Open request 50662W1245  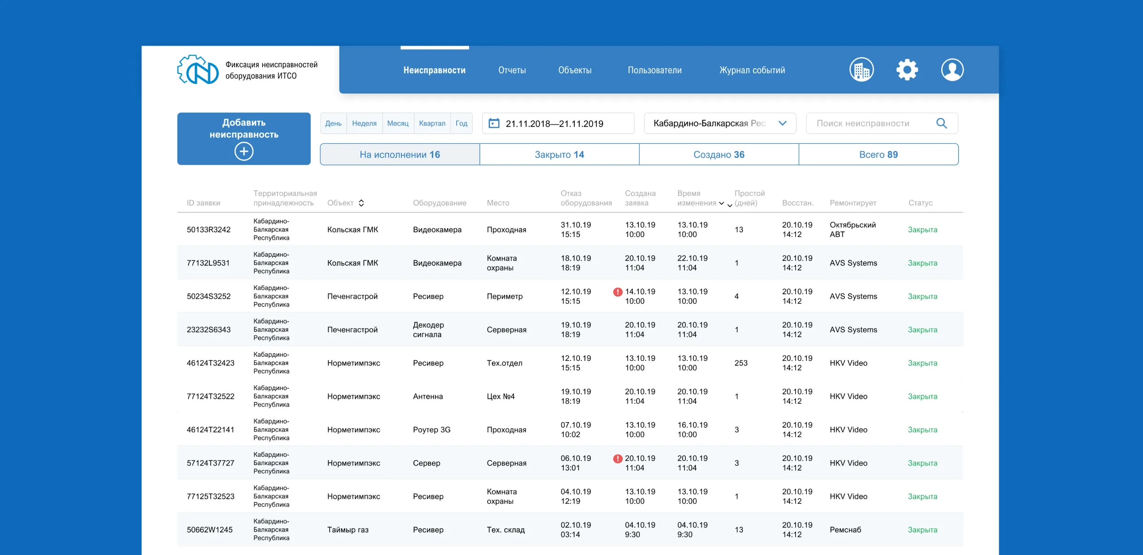(x=209, y=530)
